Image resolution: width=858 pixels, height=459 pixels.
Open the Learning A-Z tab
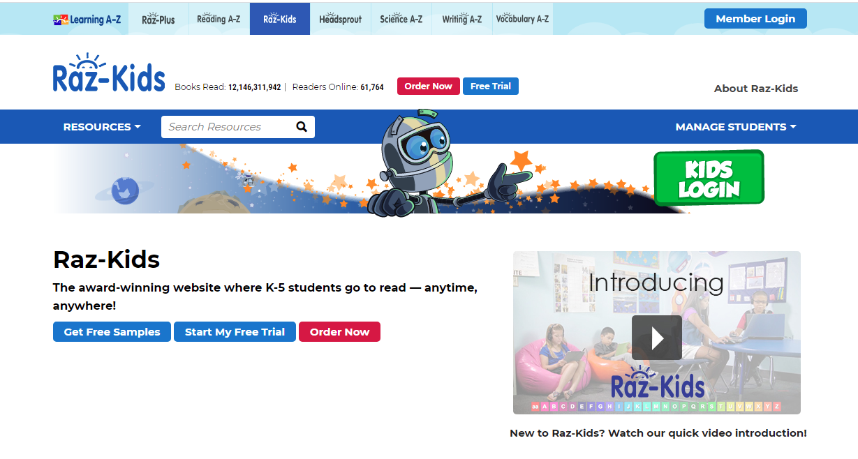87,20
